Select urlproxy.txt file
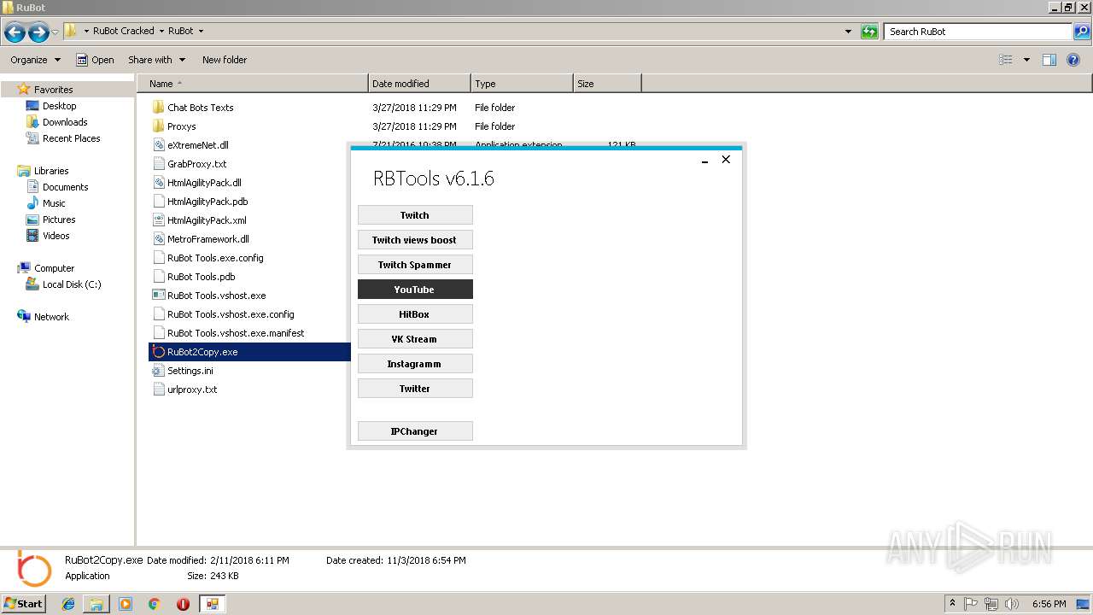The image size is (1093, 615). coord(192,389)
